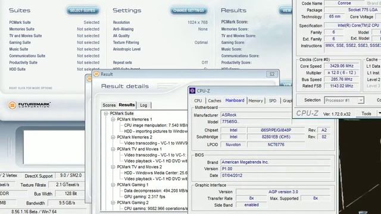
Task: Click the Technology 65 nm field
Action: point(335,17)
